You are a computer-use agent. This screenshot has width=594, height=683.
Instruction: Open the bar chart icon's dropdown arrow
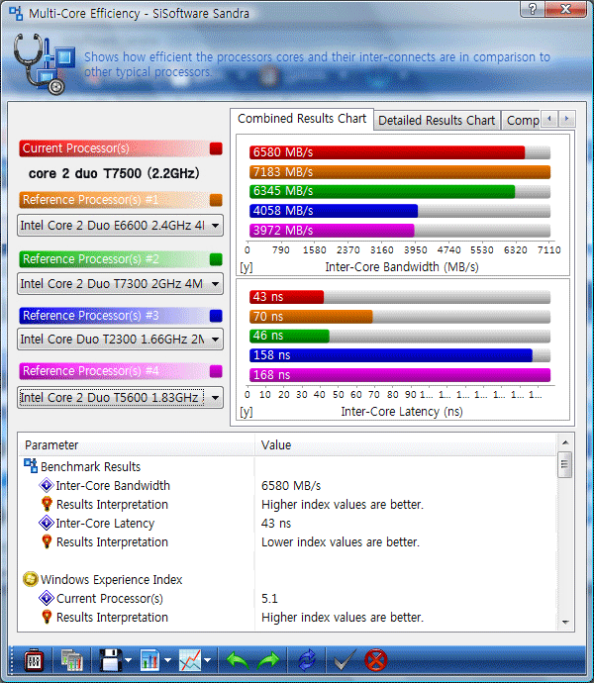tap(167, 661)
